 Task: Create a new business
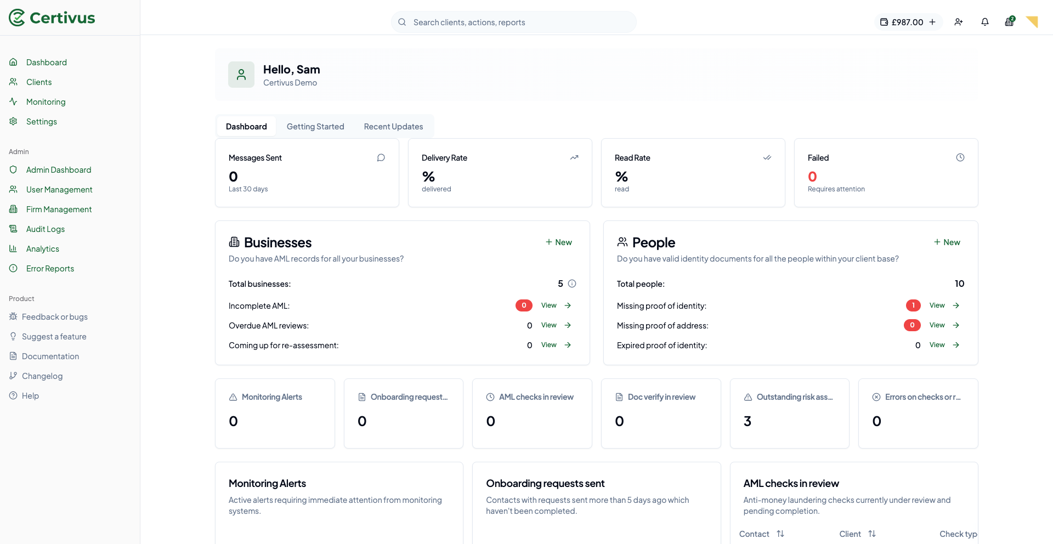559,242
